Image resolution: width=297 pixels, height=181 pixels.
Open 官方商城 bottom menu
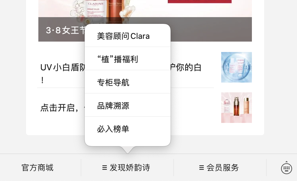coord(37,168)
